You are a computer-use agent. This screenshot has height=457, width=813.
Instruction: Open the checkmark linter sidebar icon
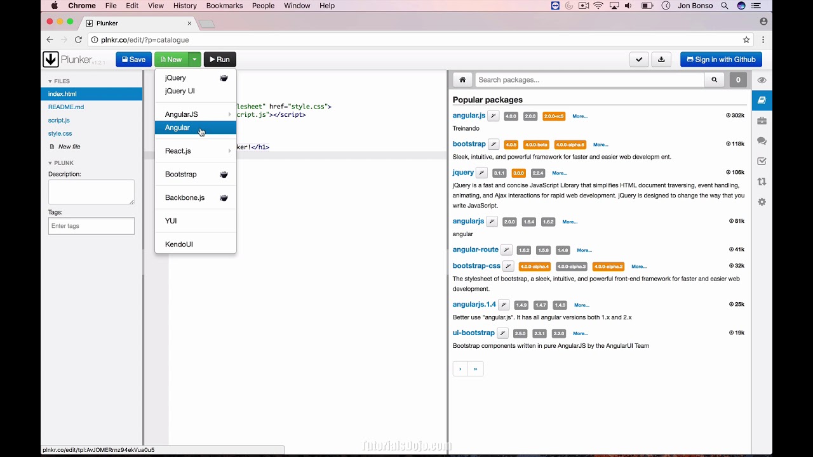pyautogui.click(x=762, y=161)
